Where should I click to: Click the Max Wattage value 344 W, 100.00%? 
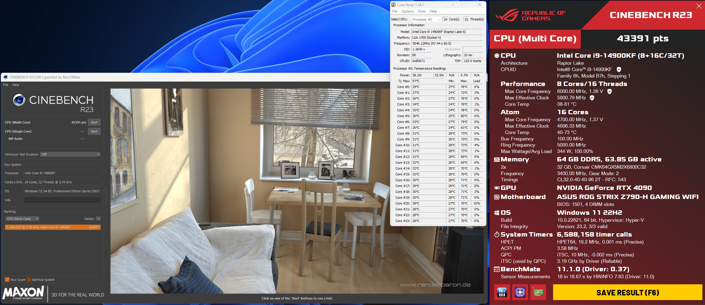575,151
